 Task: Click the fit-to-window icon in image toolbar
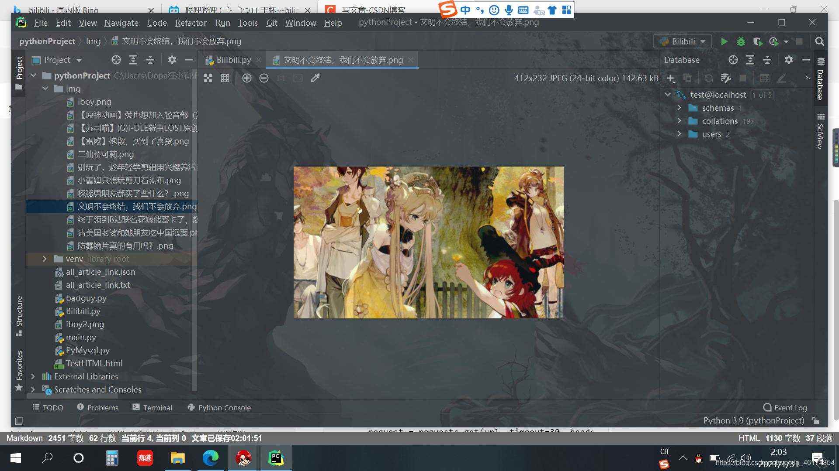[x=208, y=77]
